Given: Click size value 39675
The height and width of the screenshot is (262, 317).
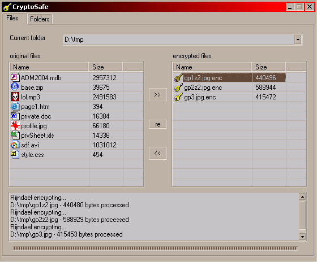Looking at the screenshot, I should 101,88.
